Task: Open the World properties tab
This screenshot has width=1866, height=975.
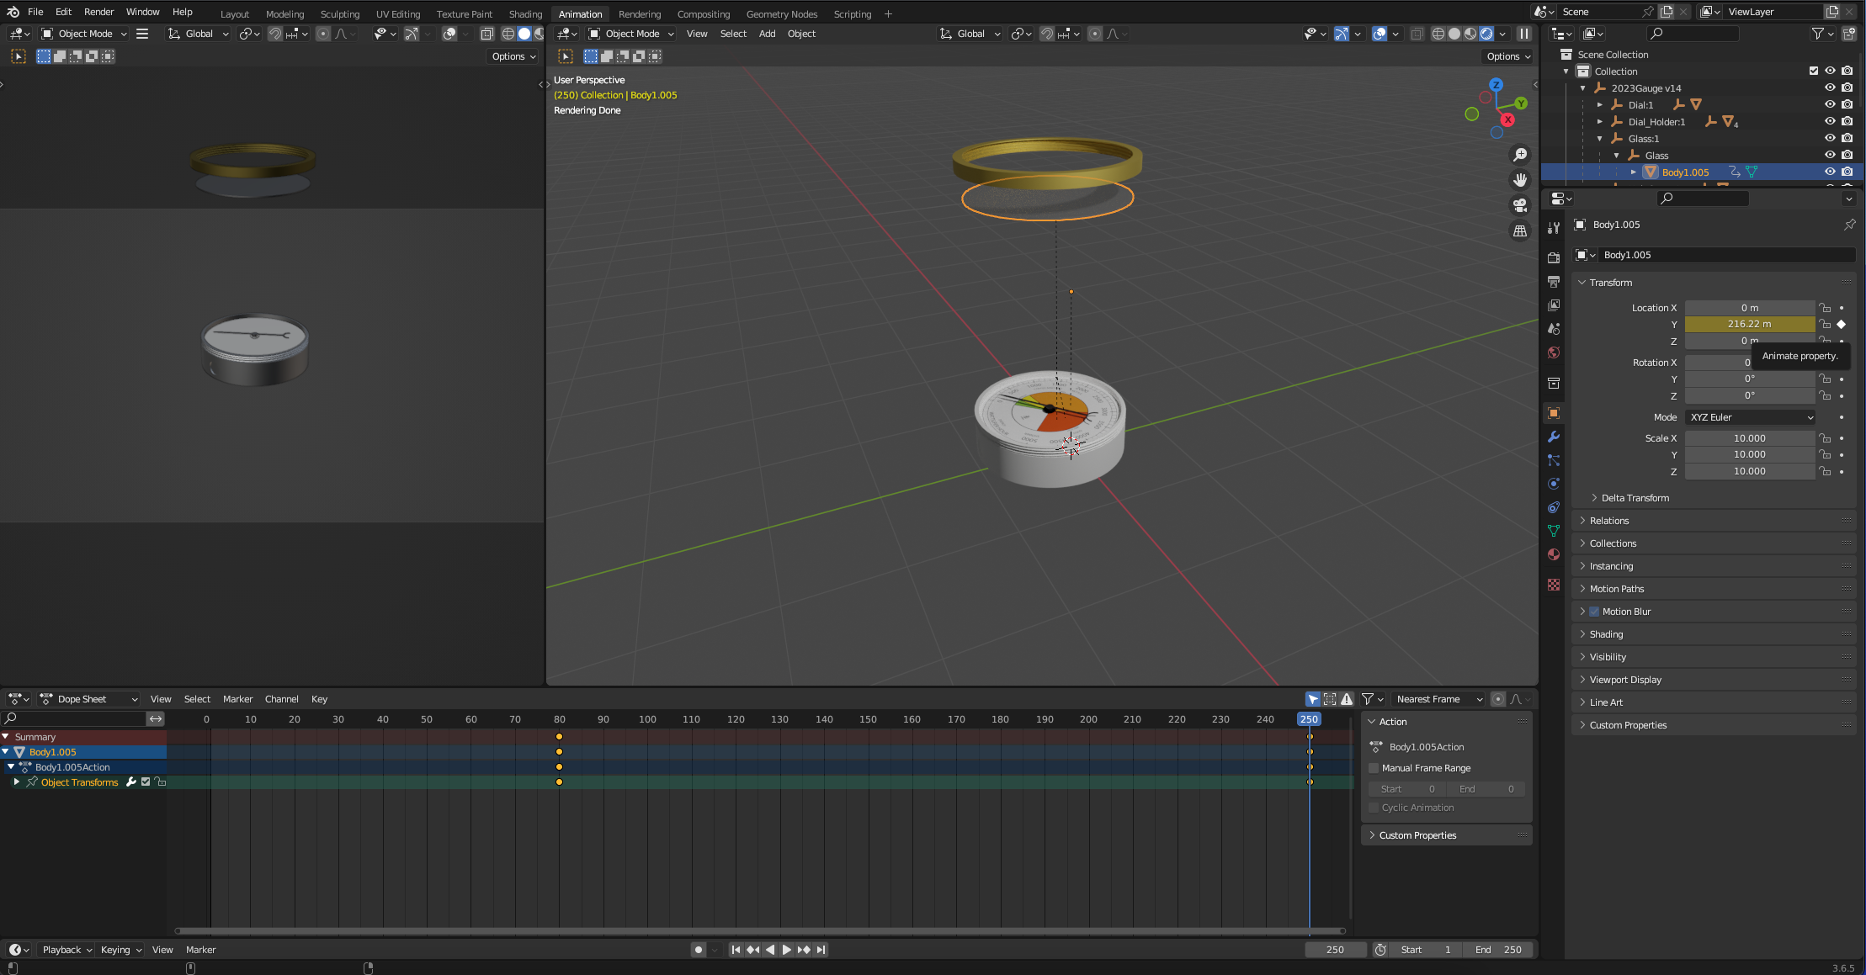Action: click(x=1554, y=352)
